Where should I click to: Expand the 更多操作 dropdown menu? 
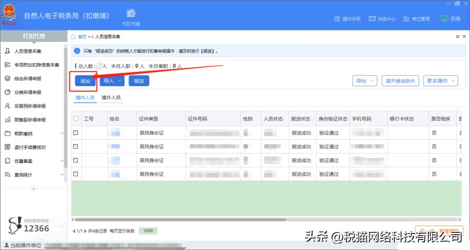click(440, 81)
